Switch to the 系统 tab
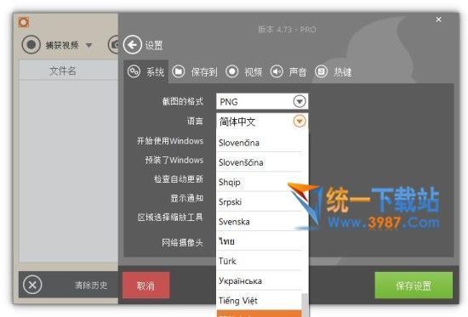This screenshot has width=468, height=317. pos(146,72)
